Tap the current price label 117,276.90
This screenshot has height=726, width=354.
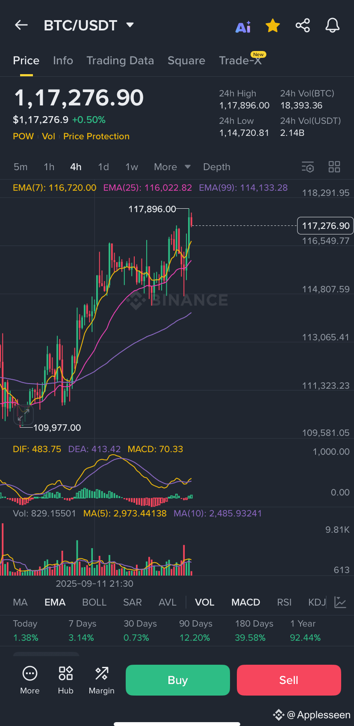(325, 226)
